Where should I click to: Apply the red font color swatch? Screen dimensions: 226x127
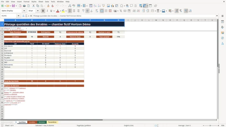pos(58,11)
